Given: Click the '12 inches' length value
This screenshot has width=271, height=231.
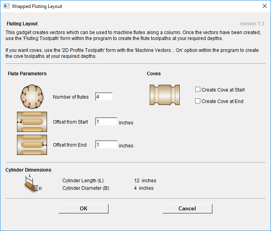Looking at the screenshot, I should point(145,181).
